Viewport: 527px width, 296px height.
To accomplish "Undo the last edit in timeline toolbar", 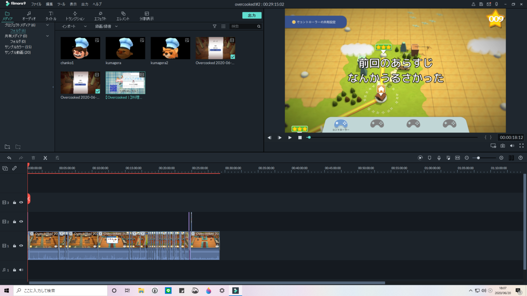I will (x=9, y=158).
